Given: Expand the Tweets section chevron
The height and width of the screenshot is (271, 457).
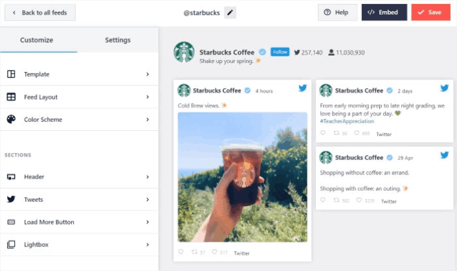Looking at the screenshot, I should (x=148, y=200).
